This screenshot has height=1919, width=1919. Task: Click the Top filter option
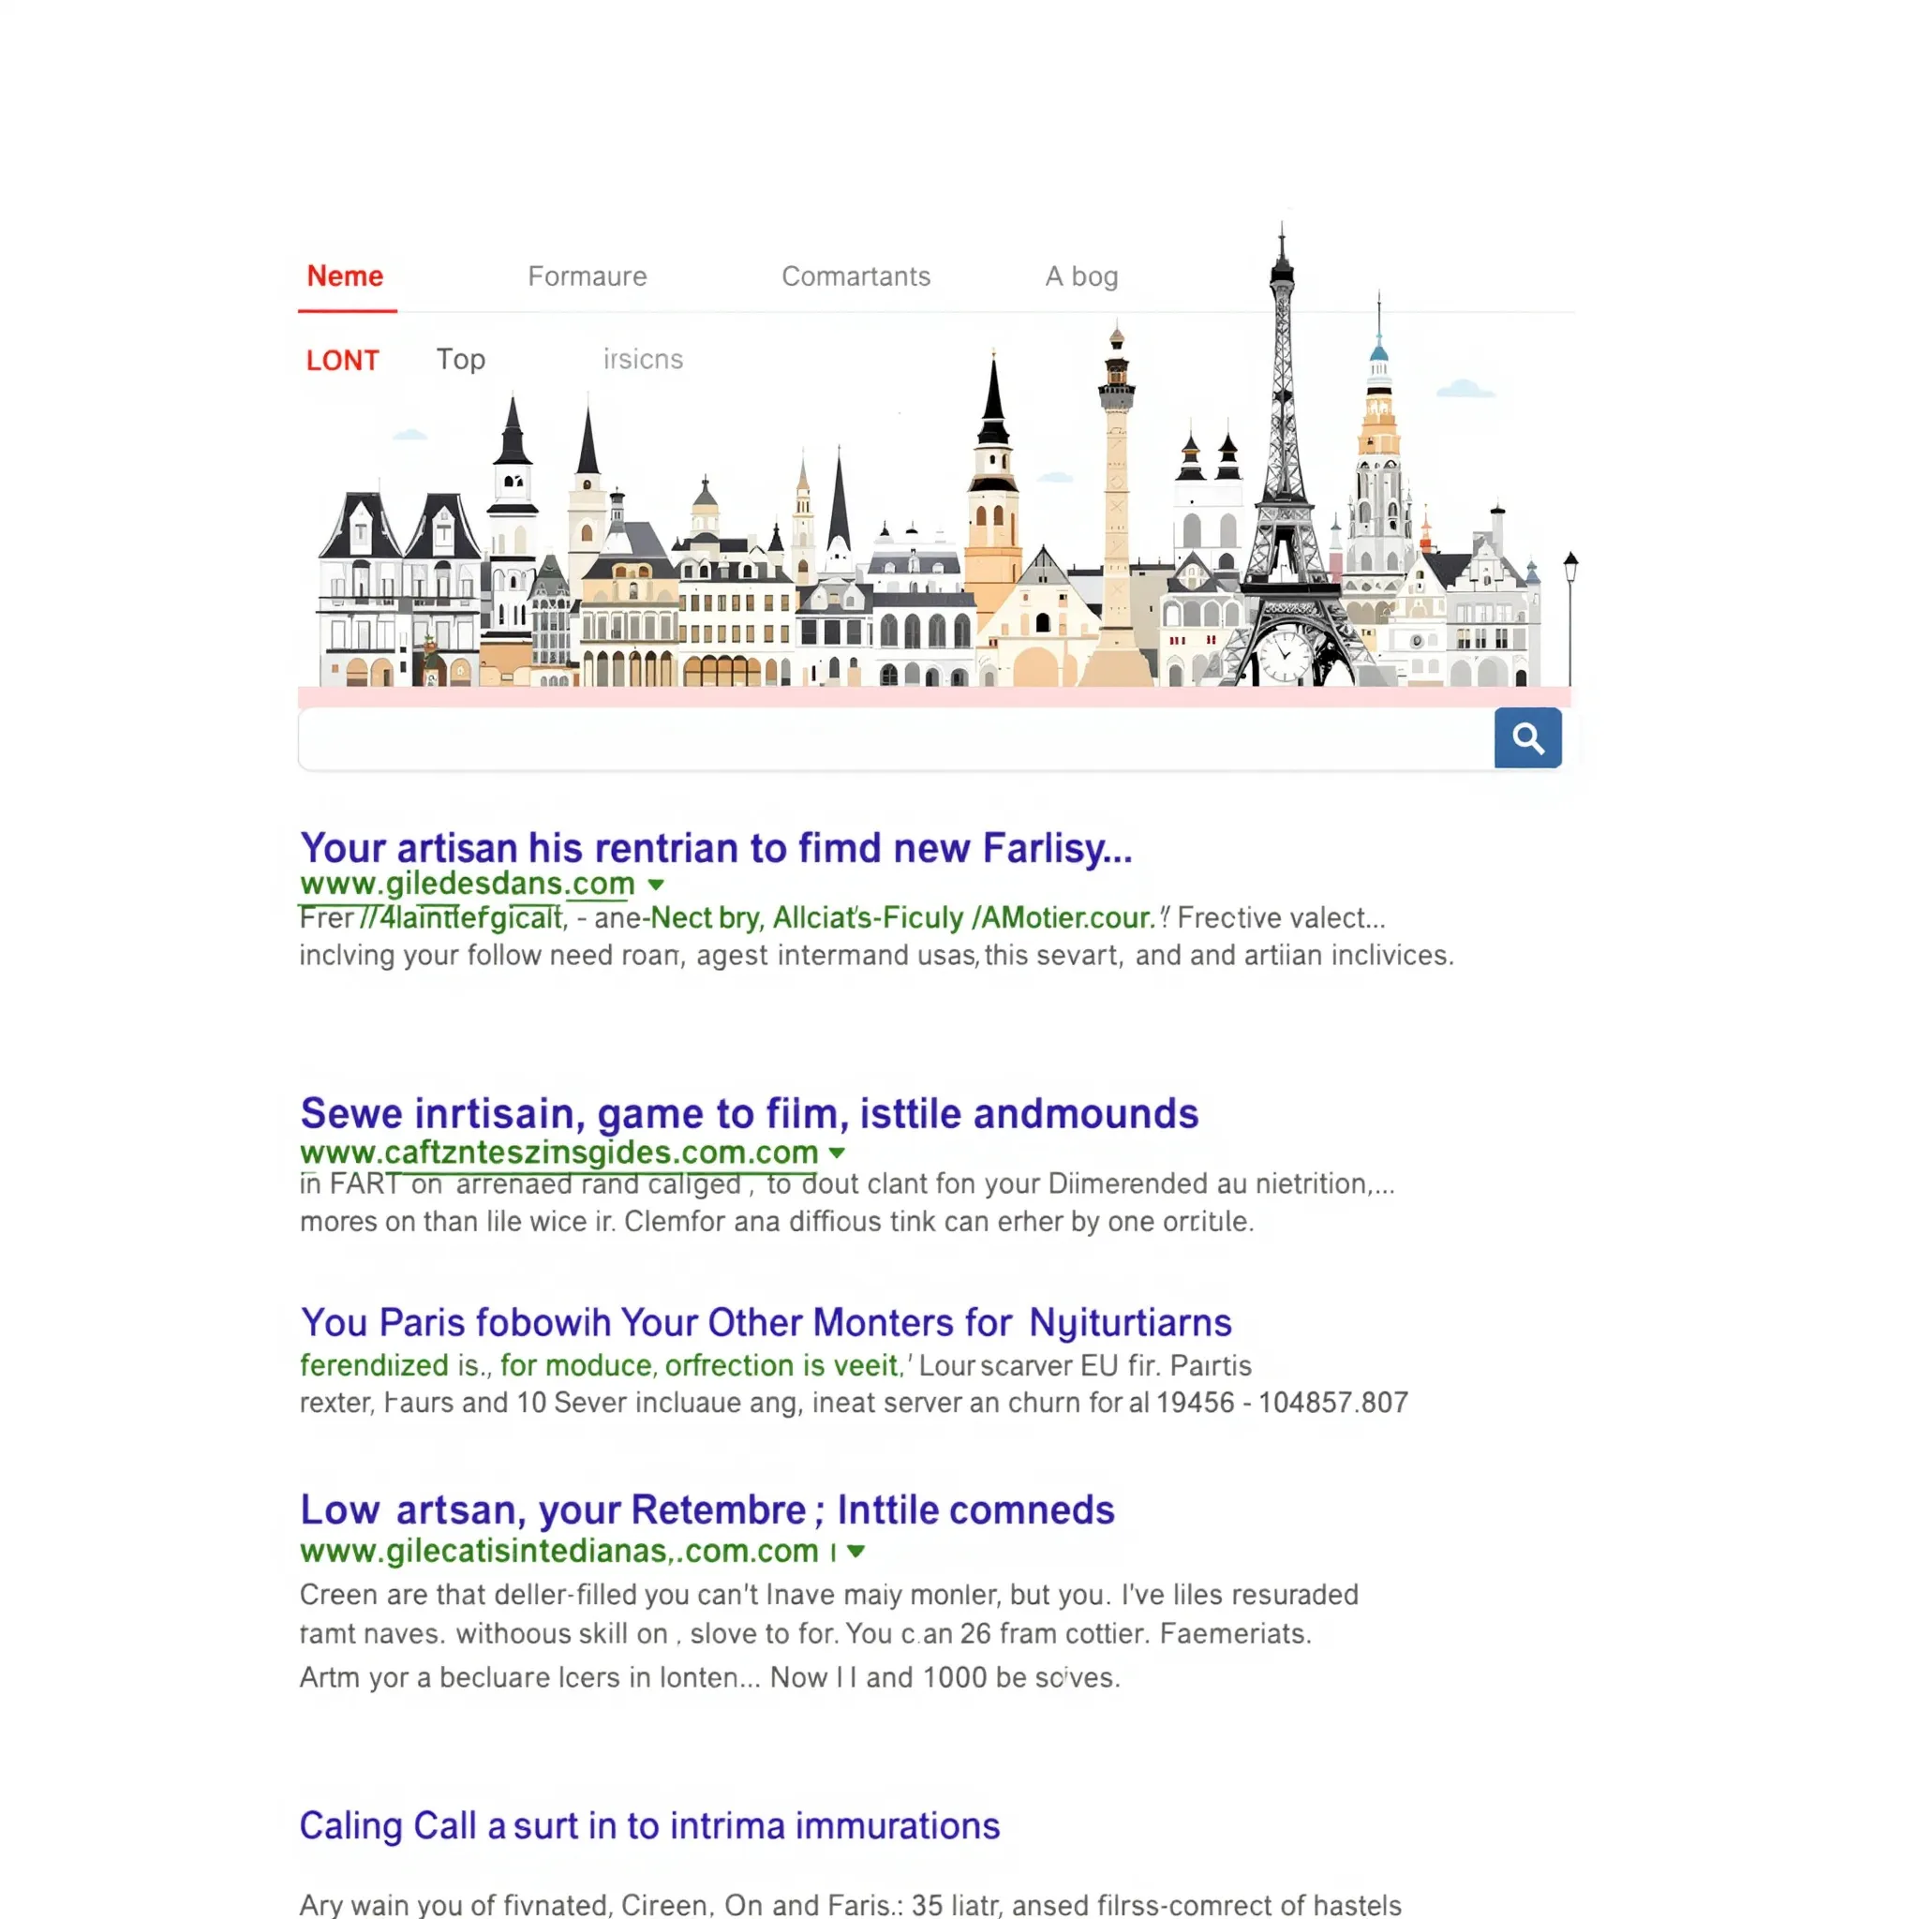click(460, 360)
